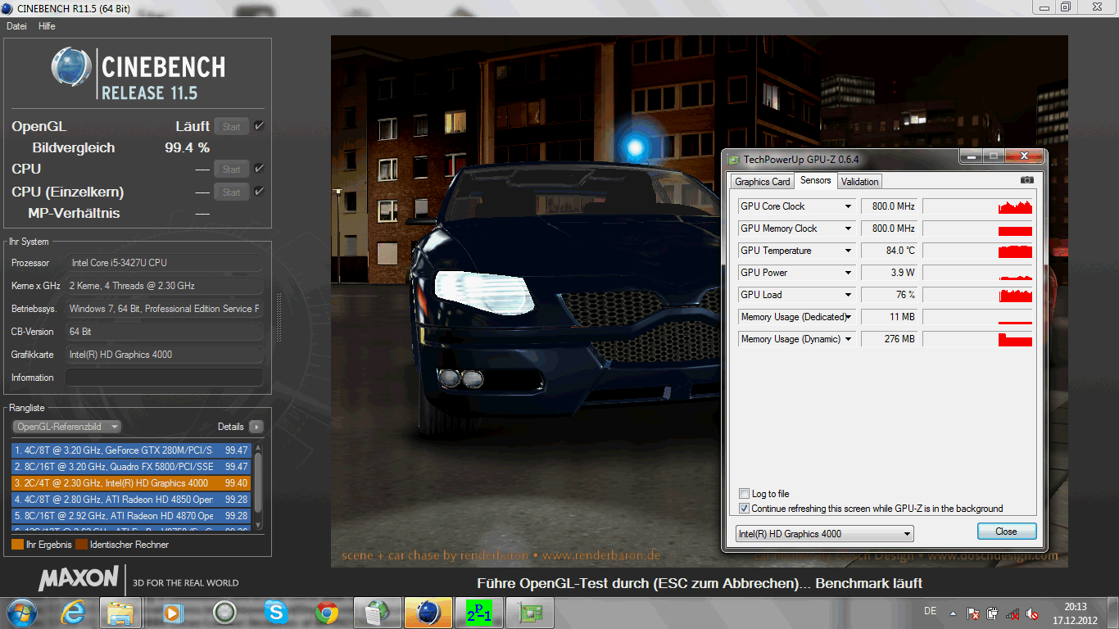Click the Show desktop button at the taskbar edge

click(x=1113, y=613)
